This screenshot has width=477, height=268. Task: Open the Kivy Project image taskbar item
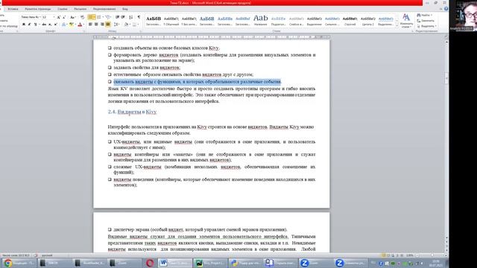210,263
